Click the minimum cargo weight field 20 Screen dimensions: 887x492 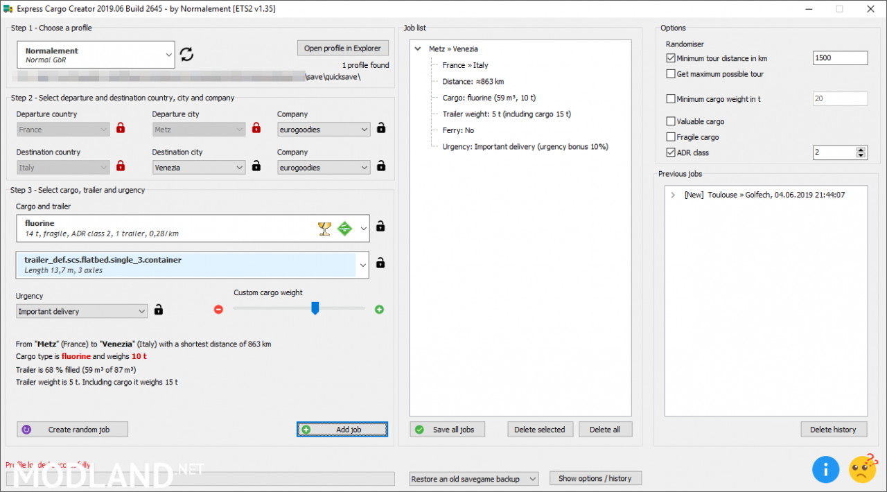840,99
